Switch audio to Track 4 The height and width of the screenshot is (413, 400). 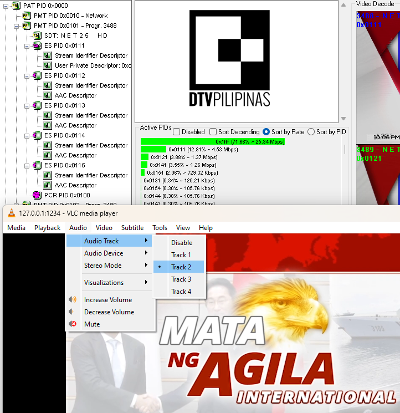pos(179,291)
